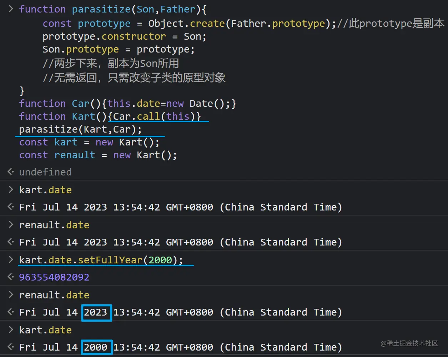The width and height of the screenshot is (448, 357).
Task: Click the comment '//两步下来，副本为Son所用'
Action: [x=111, y=64]
